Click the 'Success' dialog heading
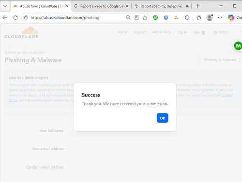This screenshot has height=182, width=242. point(91,95)
